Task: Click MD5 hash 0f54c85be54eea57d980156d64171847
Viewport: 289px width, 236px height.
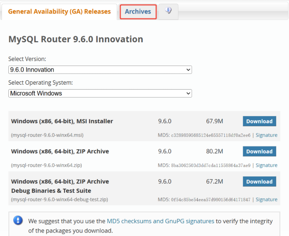Action: (x=211, y=200)
